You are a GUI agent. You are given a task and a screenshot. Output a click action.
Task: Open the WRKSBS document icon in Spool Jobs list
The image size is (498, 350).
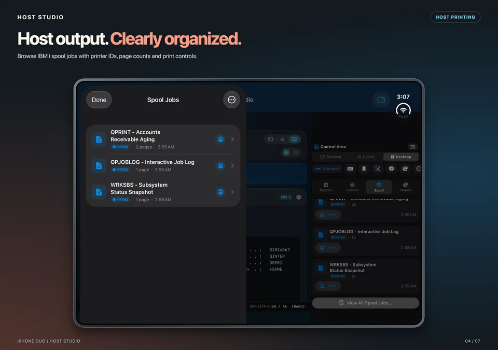pyautogui.click(x=99, y=192)
